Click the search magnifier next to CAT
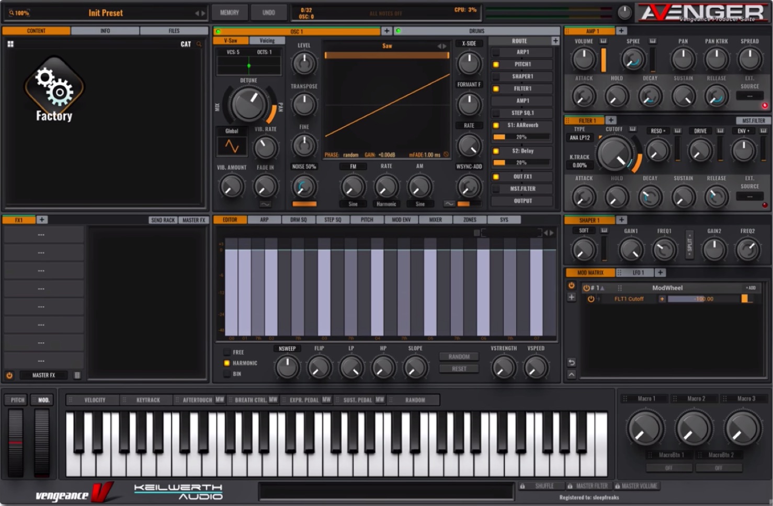 point(199,44)
